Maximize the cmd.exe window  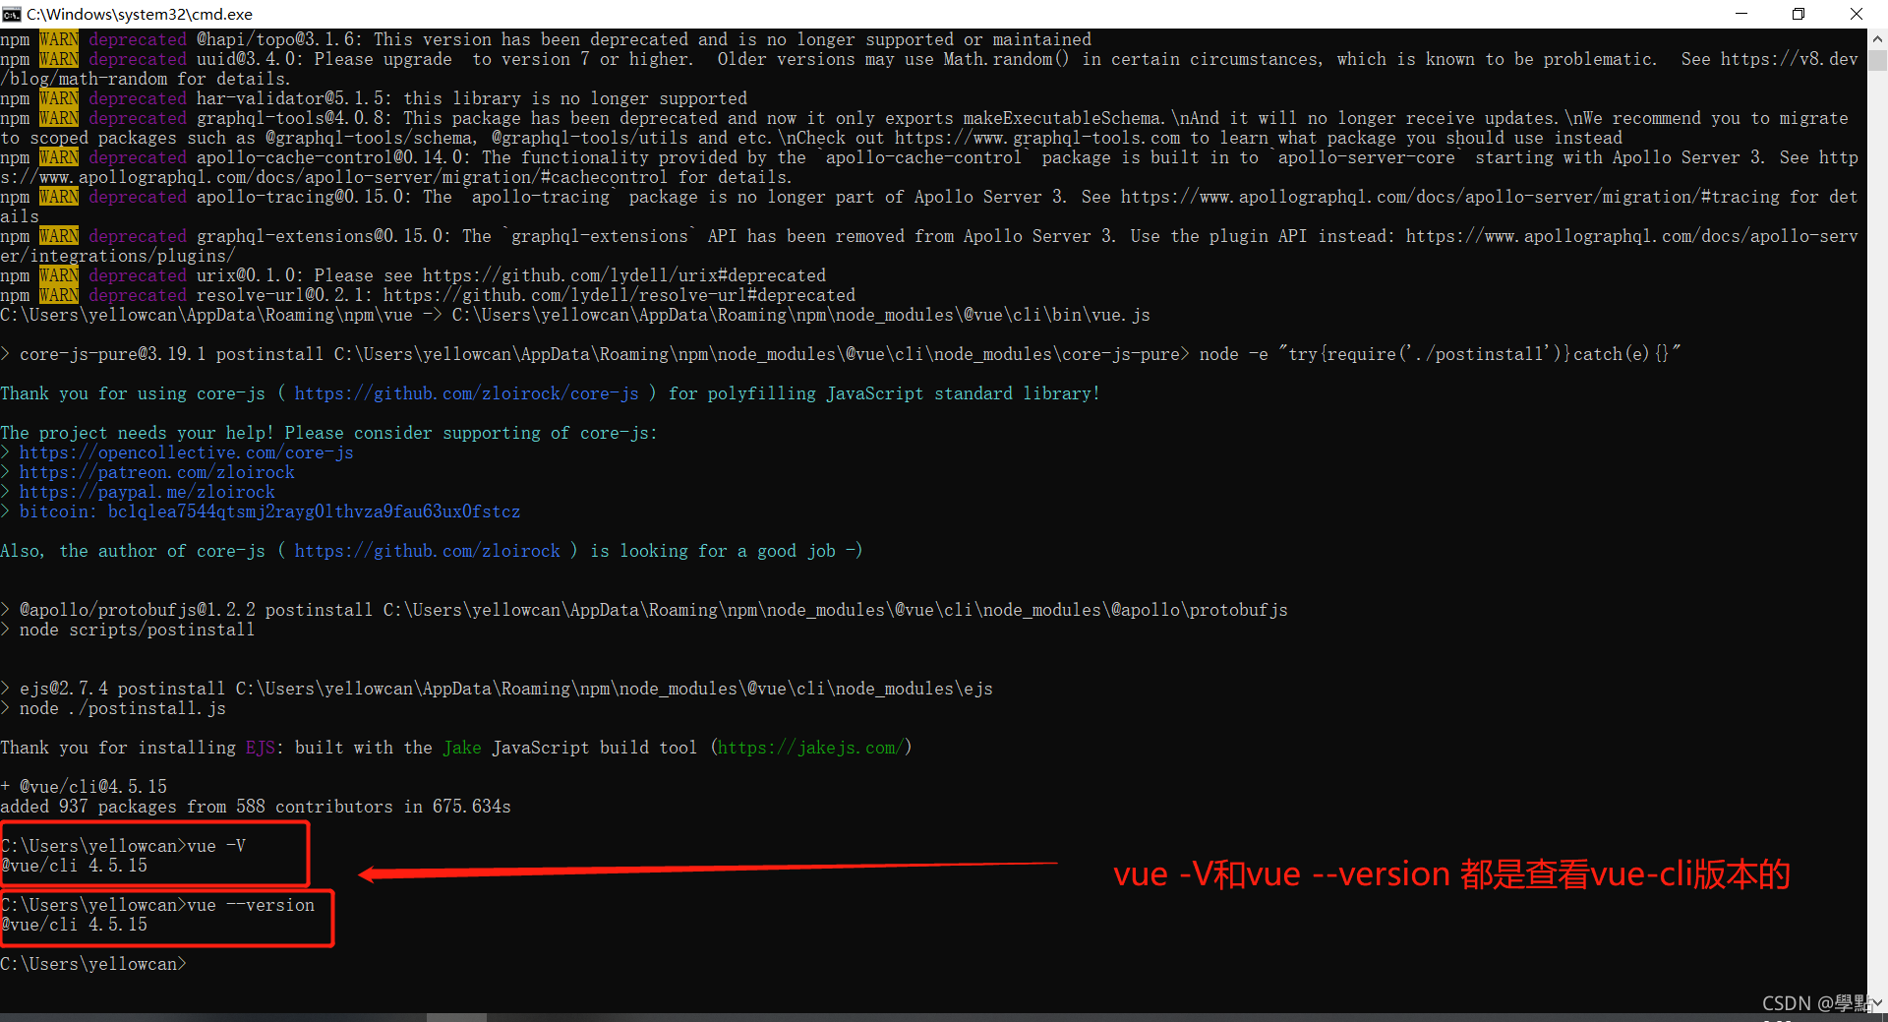point(1799,14)
